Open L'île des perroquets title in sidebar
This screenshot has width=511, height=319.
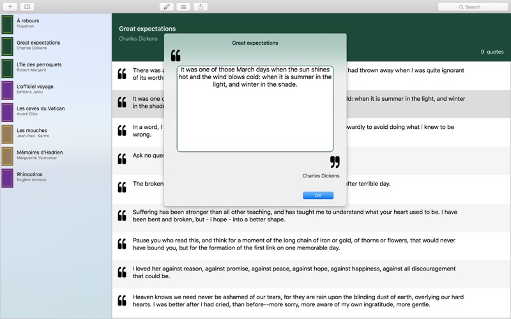pos(39,64)
